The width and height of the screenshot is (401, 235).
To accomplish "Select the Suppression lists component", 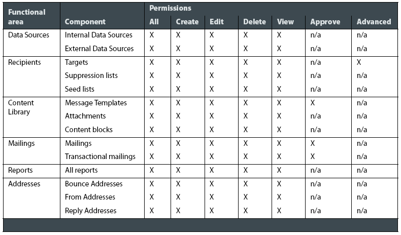I will 91,75.
